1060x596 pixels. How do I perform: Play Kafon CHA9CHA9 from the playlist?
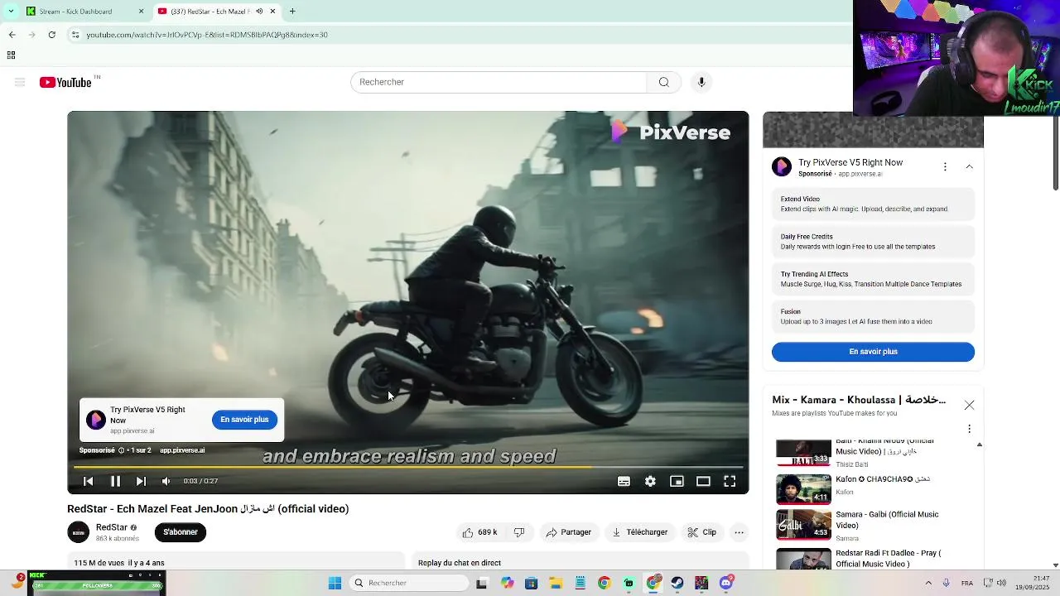click(873, 488)
